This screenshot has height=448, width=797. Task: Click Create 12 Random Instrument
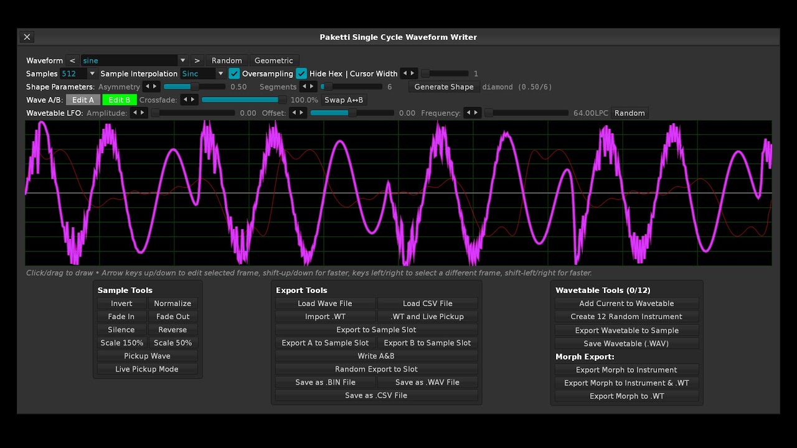[x=626, y=316]
